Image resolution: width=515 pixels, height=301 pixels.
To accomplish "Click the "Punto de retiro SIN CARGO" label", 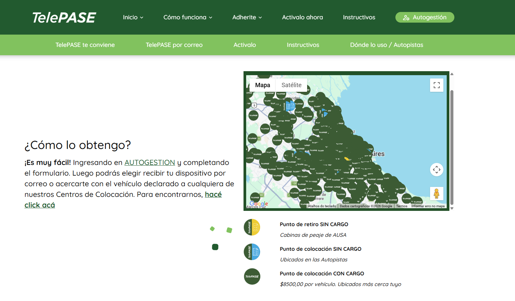I will coord(314,225).
